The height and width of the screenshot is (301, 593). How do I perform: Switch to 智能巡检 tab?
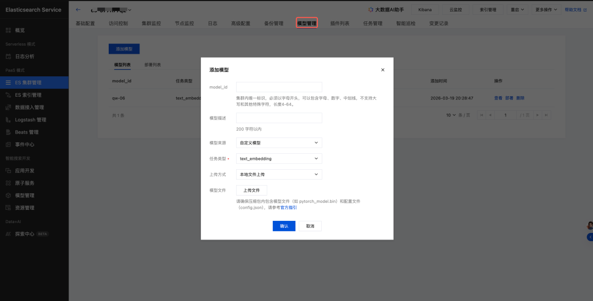(406, 24)
